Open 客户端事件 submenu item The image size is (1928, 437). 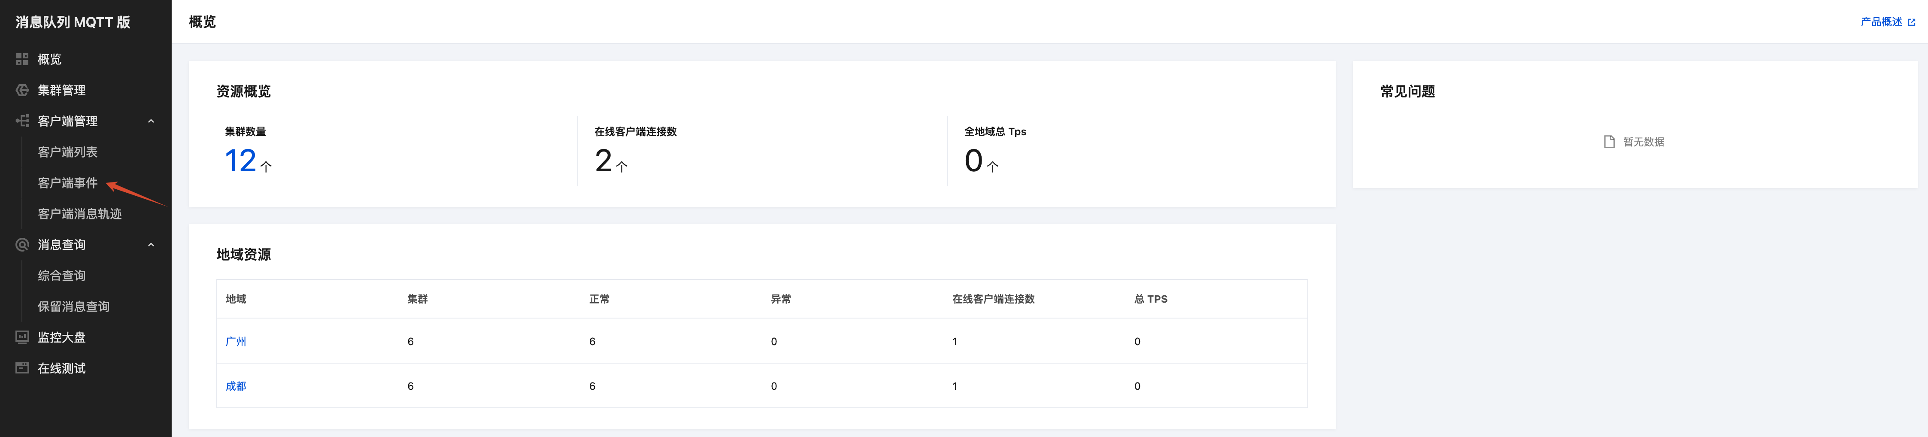point(68,183)
